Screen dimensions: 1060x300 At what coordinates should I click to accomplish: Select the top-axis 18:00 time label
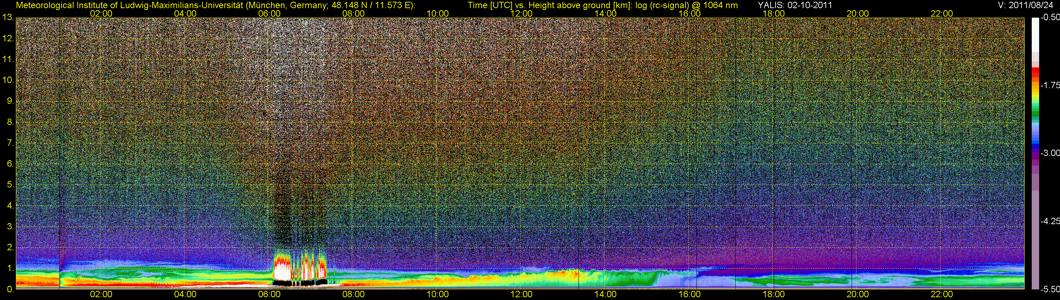tap(773, 13)
